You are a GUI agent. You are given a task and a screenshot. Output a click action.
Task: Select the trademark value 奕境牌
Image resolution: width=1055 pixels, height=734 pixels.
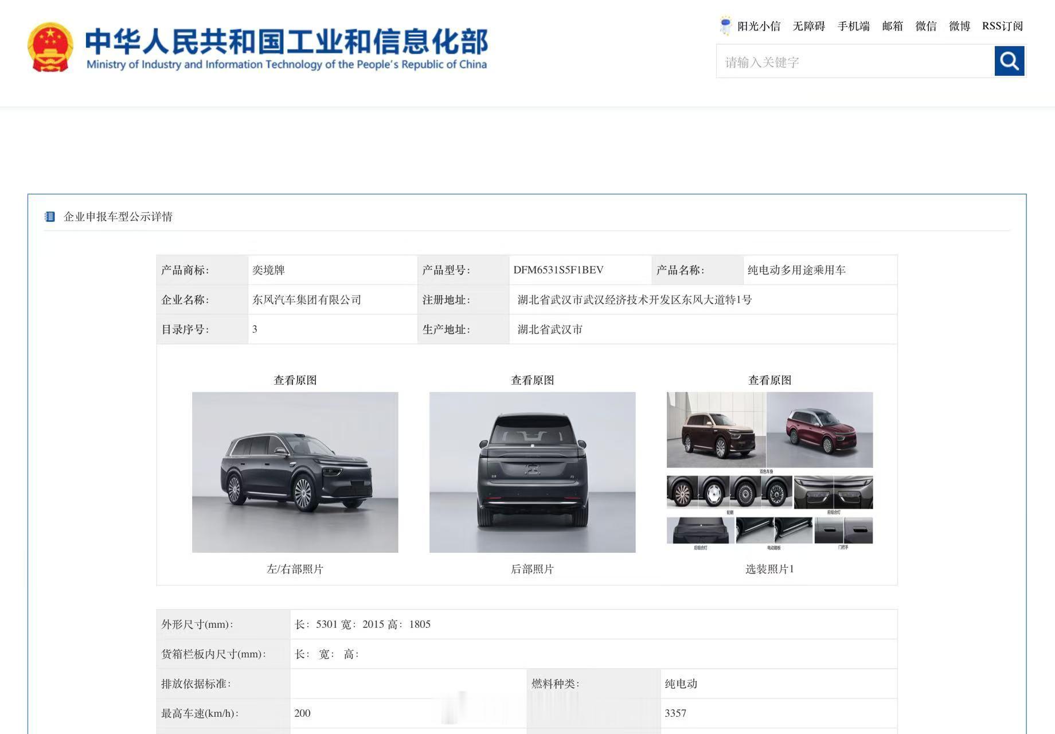click(x=268, y=270)
